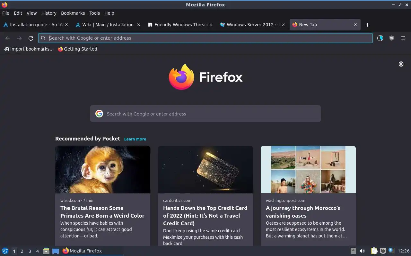Open the baby monkey article thumbnail
This screenshot has width=411, height=256.
(103, 170)
